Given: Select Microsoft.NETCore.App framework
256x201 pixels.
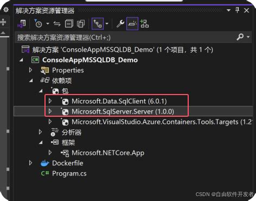Looking at the screenshot, I should [108, 153].
